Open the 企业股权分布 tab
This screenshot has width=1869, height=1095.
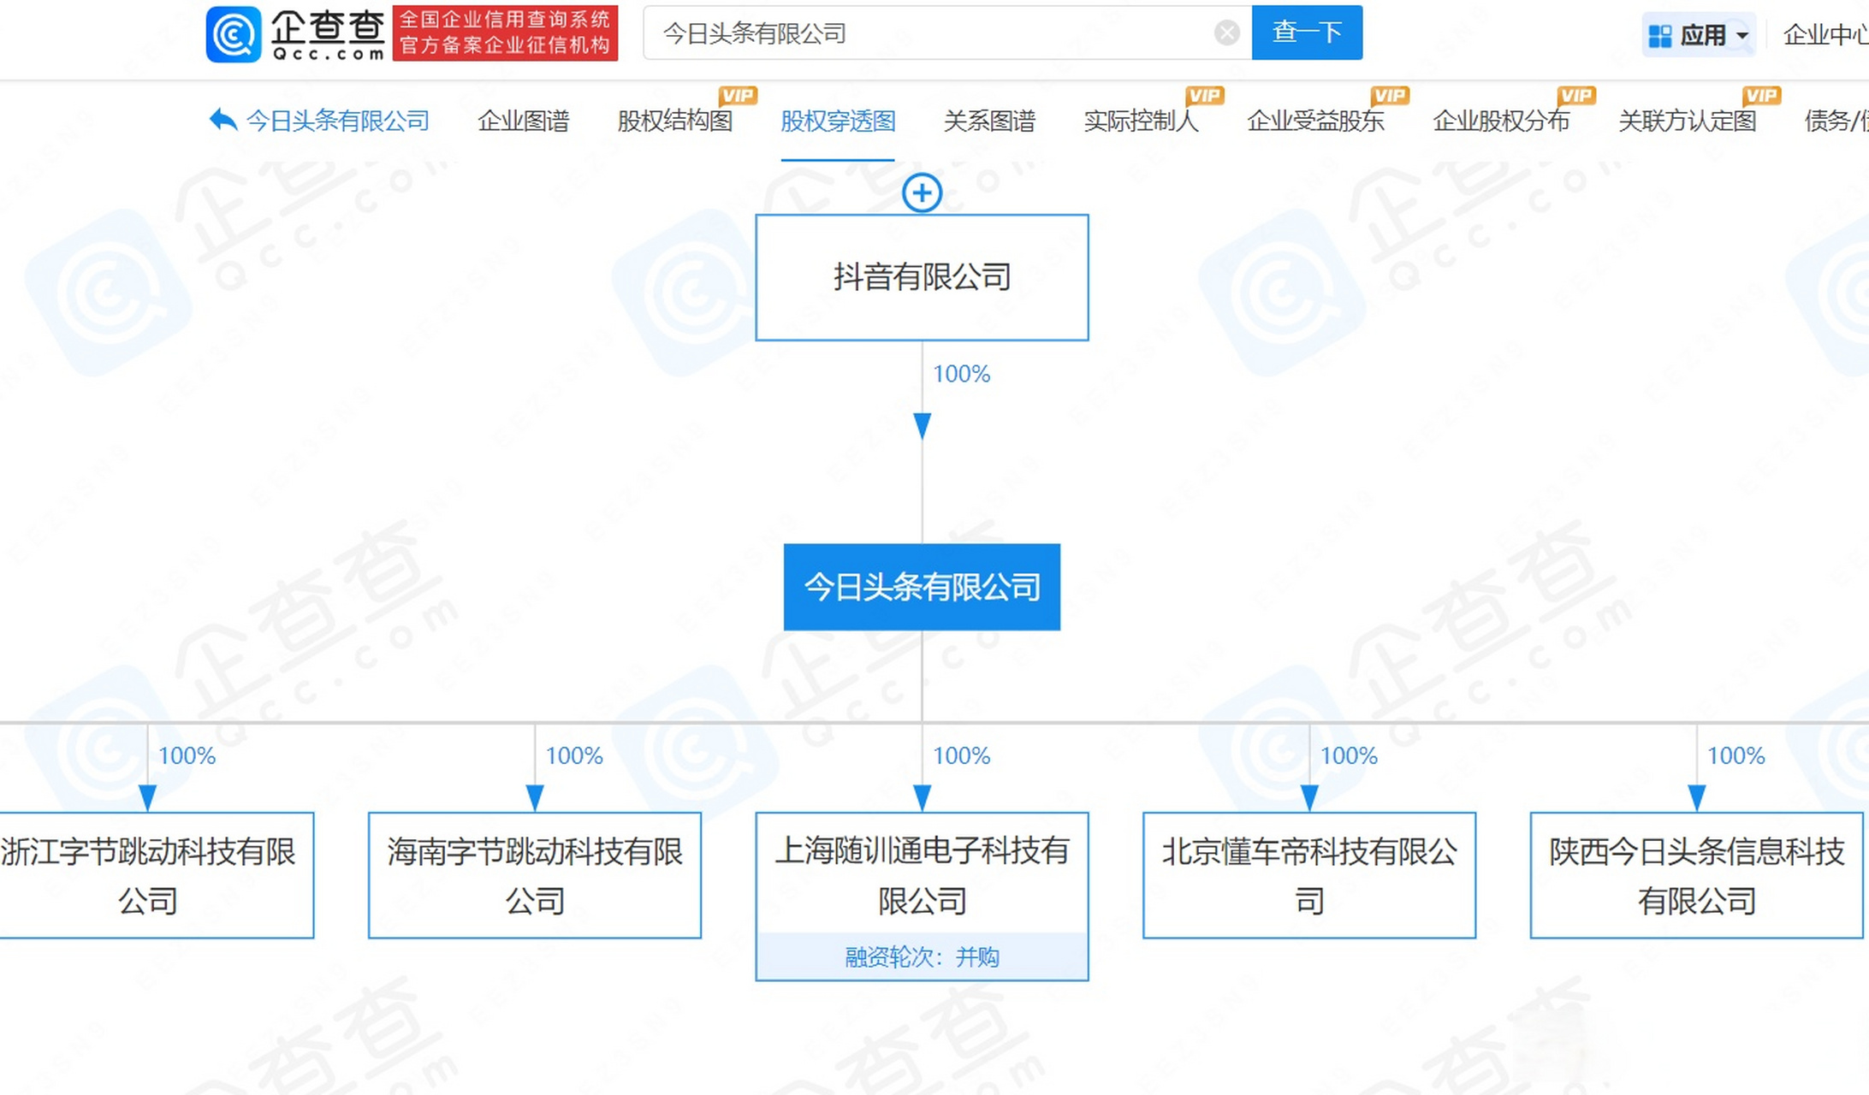[x=1502, y=121]
